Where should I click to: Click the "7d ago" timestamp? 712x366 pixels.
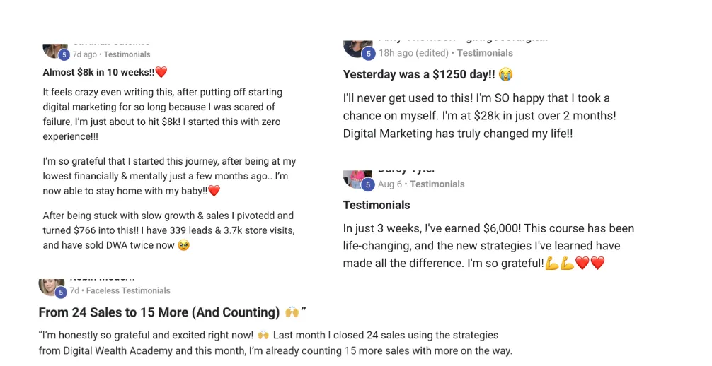click(x=84, y=54)
